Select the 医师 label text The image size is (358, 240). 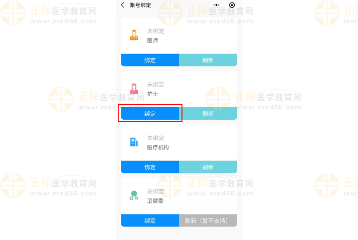pos(152,41)
